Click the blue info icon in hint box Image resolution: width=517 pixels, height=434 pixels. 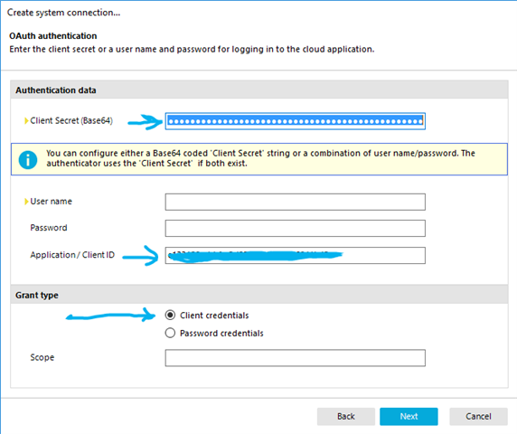[28, 160]
